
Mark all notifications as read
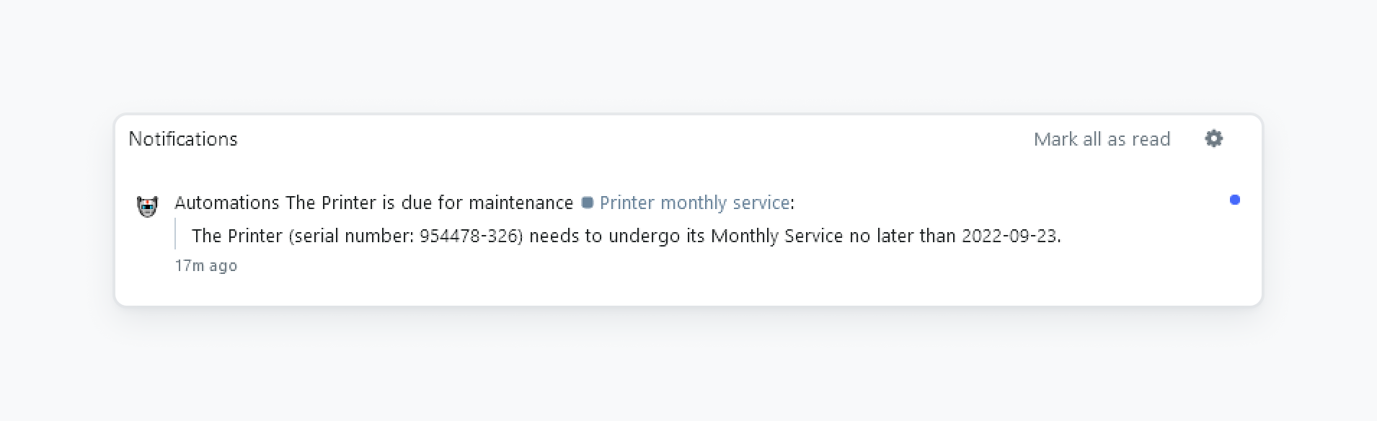pyautogui.click(x=1101, y=139)
